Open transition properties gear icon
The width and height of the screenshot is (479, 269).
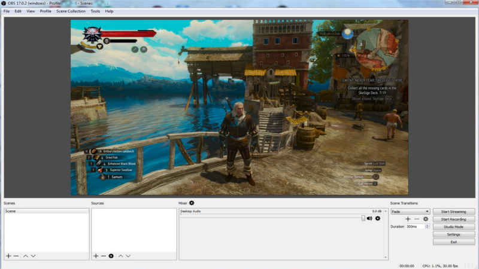coord(426,219)
